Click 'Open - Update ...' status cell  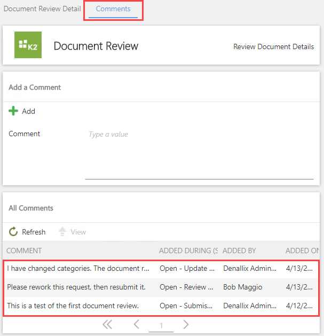coord(187,268)
